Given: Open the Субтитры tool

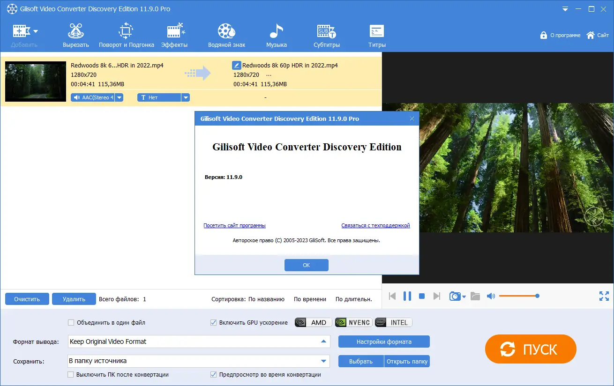Looking at the screenshot, I should pyautogui.click(x=326, y=34).
